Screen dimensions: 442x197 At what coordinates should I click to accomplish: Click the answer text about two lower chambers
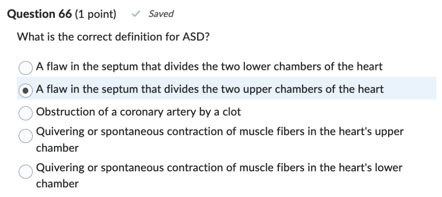(x=209, y=67)
